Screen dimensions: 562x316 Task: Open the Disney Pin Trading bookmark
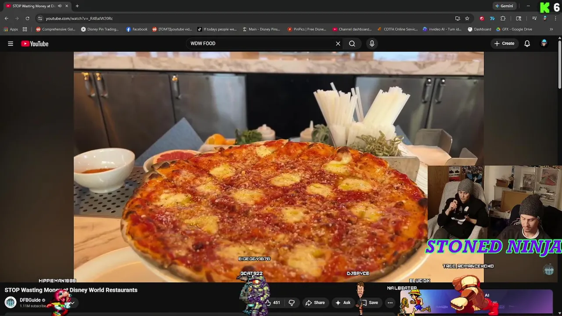pos(100,29)
